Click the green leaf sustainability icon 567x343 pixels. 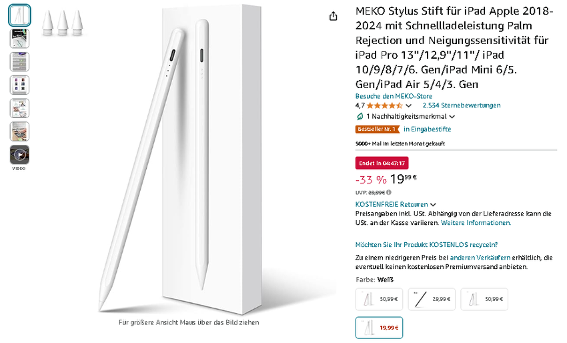pos(360,116)
